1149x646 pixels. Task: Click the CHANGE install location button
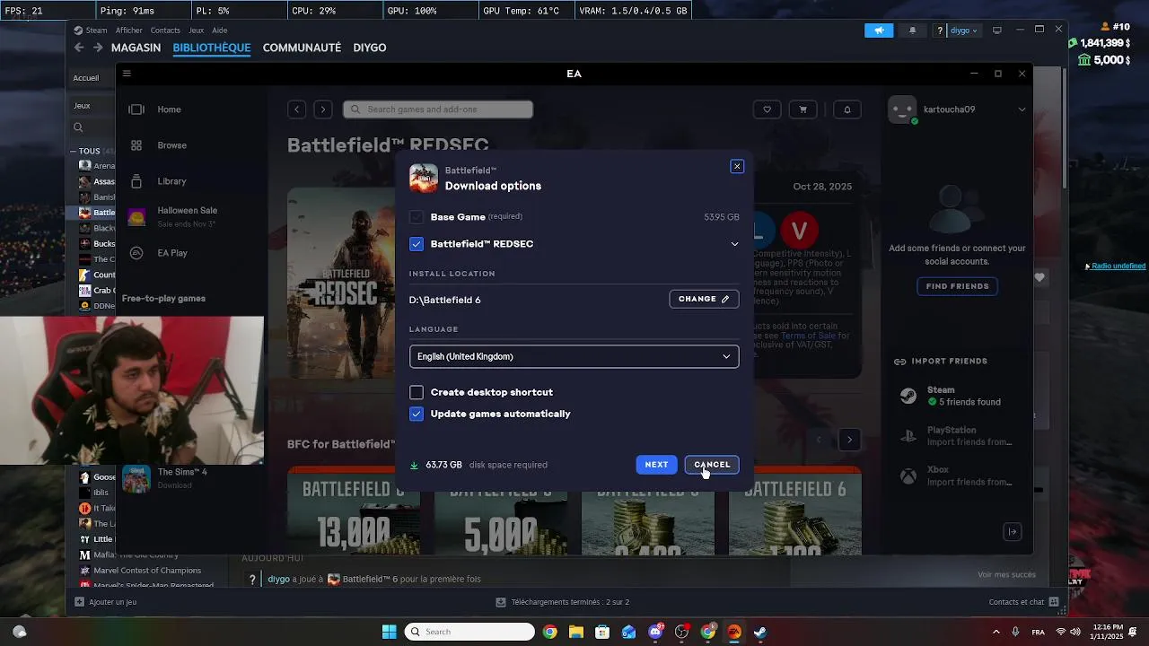[x=704, y=299]
